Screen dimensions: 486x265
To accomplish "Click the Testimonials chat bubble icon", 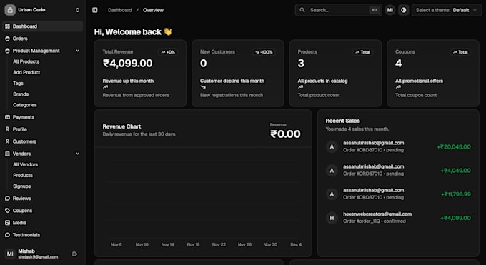I will (x=7, y=235).
